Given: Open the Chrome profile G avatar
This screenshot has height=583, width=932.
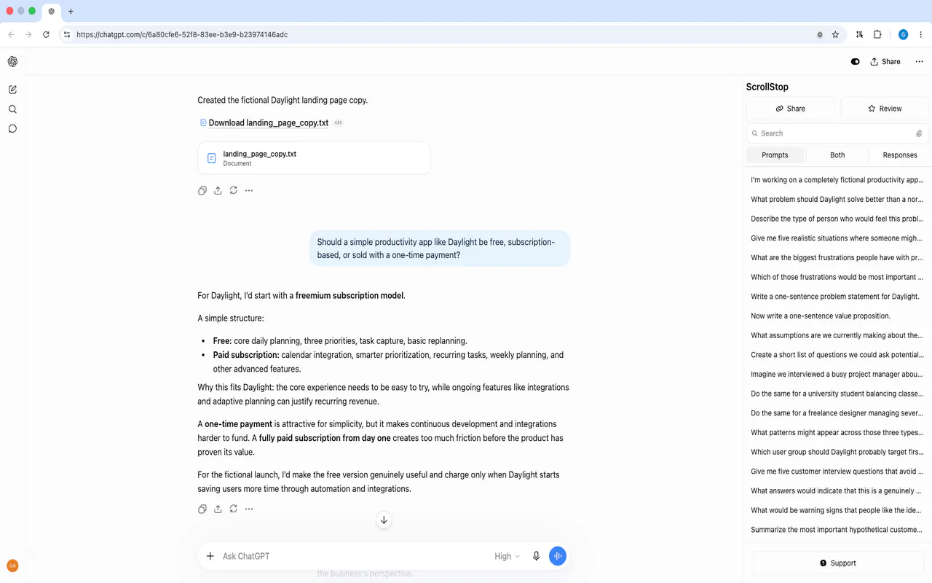Looking at the screenshot, I should (x=904, y=34).
